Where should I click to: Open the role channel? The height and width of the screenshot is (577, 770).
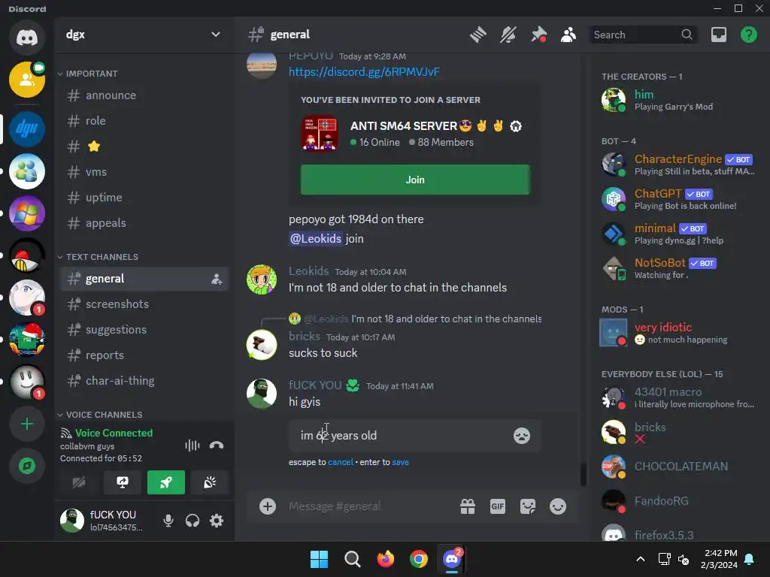144,121
